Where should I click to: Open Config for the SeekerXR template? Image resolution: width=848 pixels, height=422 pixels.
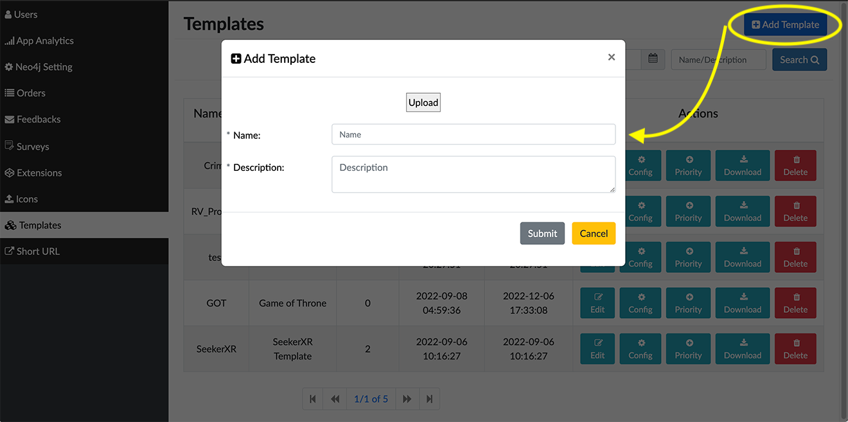(x=640, y=349)
